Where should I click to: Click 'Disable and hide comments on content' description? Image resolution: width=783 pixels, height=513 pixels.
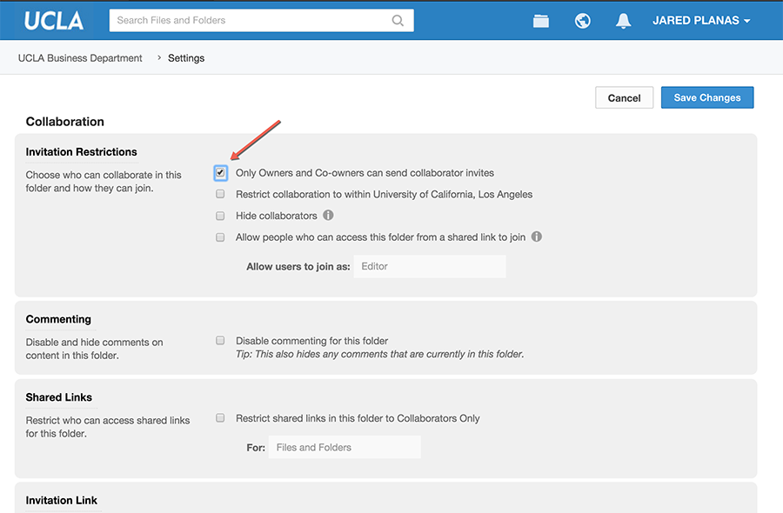pyautogui.click(x=94, y=349)
